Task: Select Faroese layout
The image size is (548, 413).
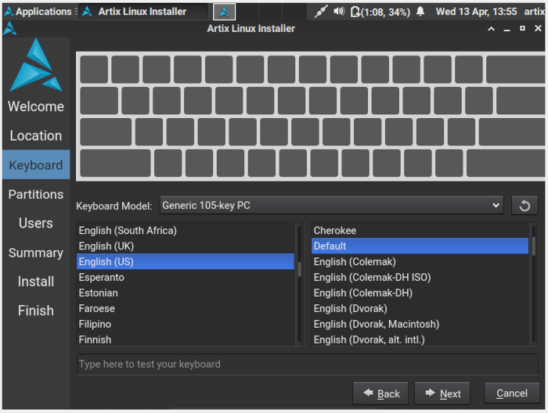Action: pos(186,309)
